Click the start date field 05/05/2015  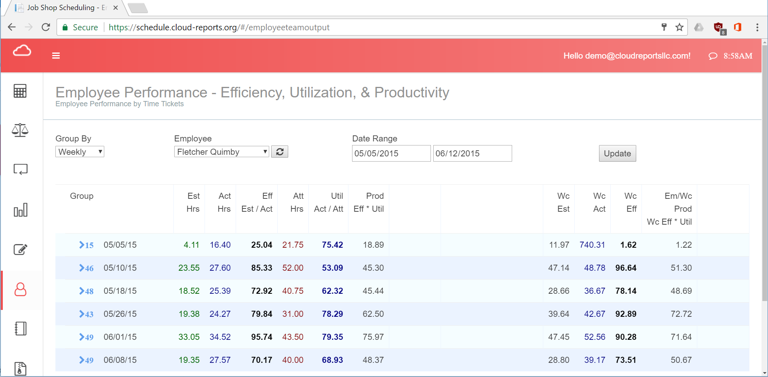(391, 154)
